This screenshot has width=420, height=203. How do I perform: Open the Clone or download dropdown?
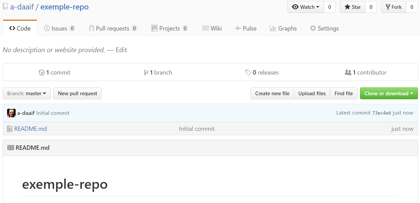[x=388, y=94]
